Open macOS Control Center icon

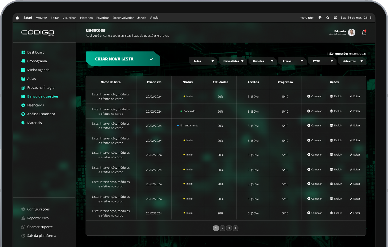335,18
